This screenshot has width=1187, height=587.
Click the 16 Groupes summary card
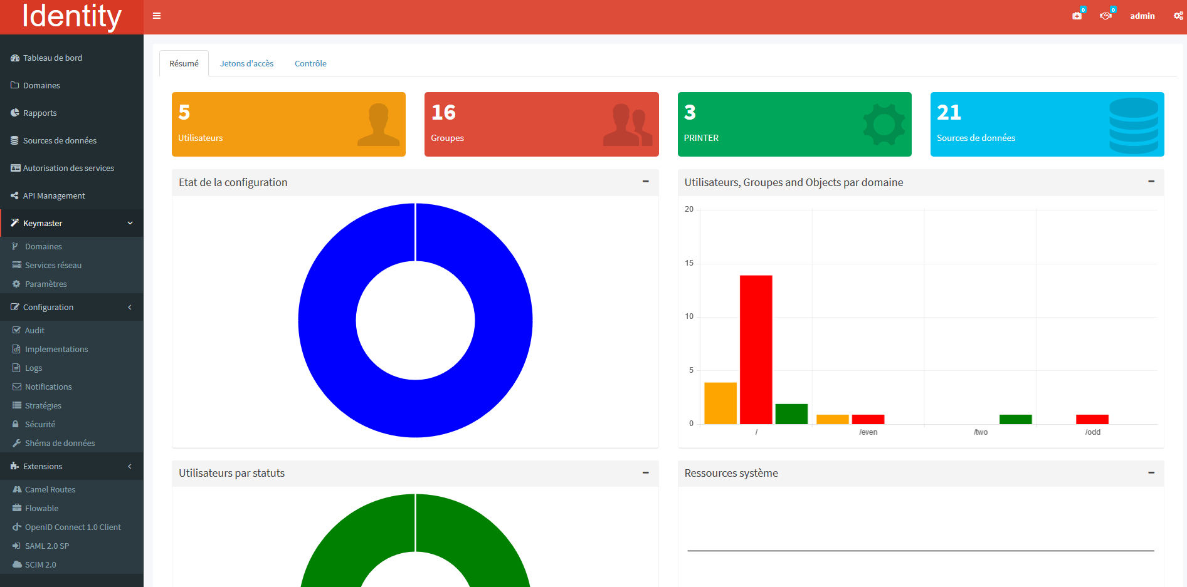click(541, 124)
